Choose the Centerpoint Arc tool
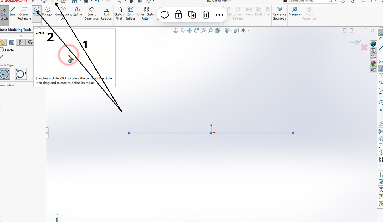 coord(64,14)
